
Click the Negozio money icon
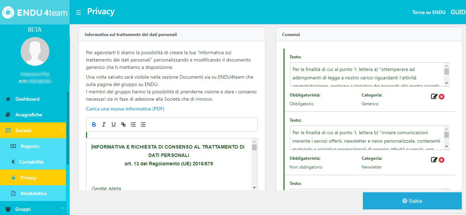(x=13, y=146)
